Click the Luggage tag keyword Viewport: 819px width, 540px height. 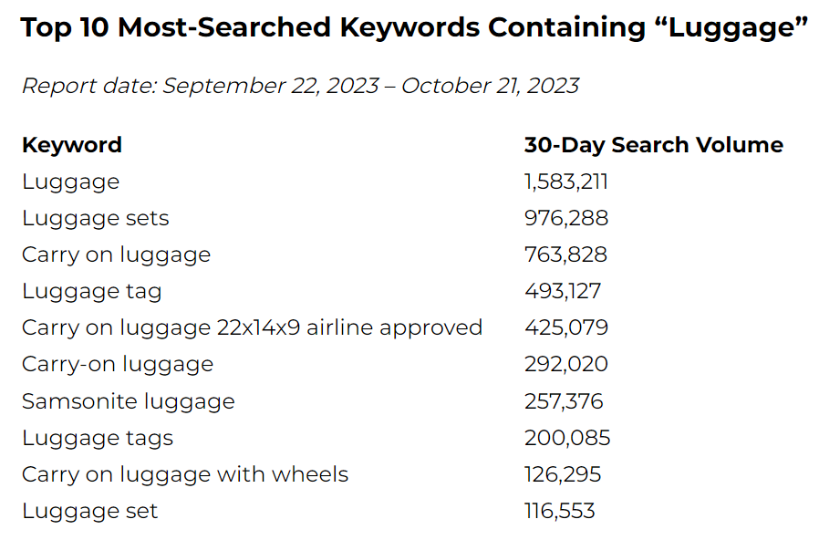[92, 291]
